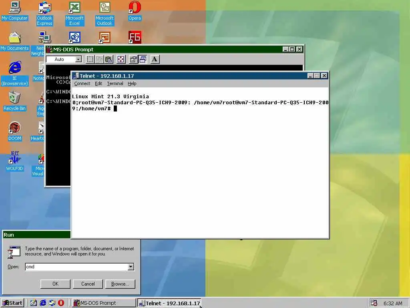
Task: Open Terminal menu in Telnet
Action: 115,83
